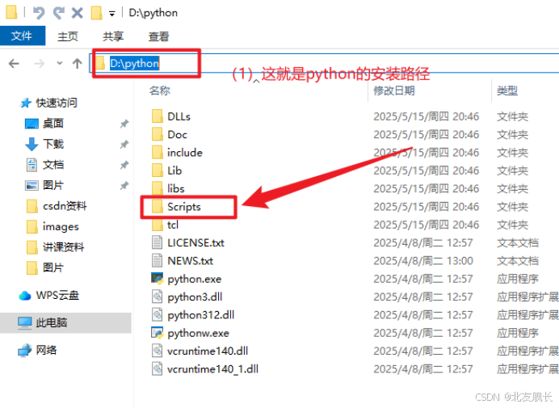Click the Doc folder icon
Screen dimensions: 559x408
point(158,134)
